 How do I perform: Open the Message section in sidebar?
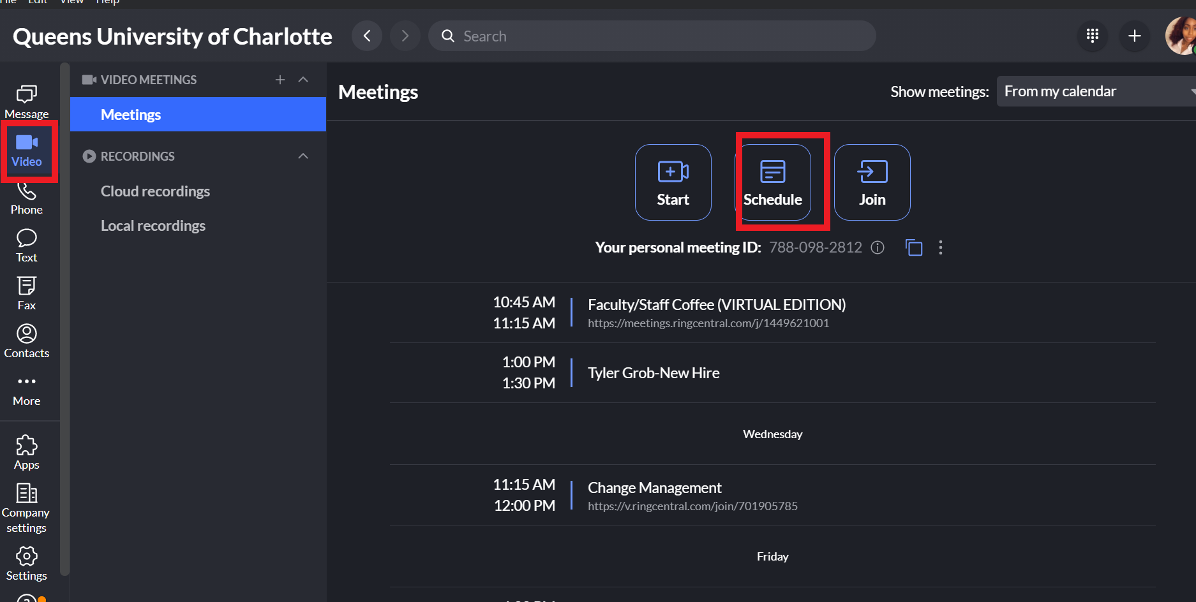coord(27,102)
